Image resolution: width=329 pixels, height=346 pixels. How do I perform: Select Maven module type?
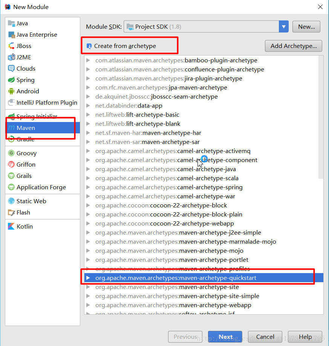pos(43,128)
